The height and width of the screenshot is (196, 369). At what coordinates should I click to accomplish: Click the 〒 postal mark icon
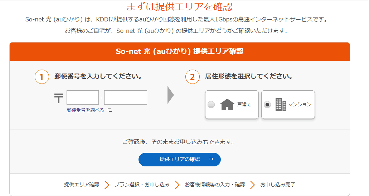(x=59, y=98)
